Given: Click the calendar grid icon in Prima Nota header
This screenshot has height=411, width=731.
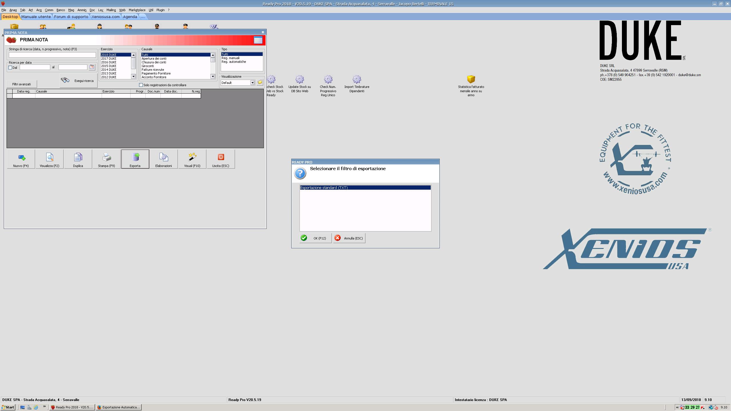Looking at the screenshot, I should 258,40.
